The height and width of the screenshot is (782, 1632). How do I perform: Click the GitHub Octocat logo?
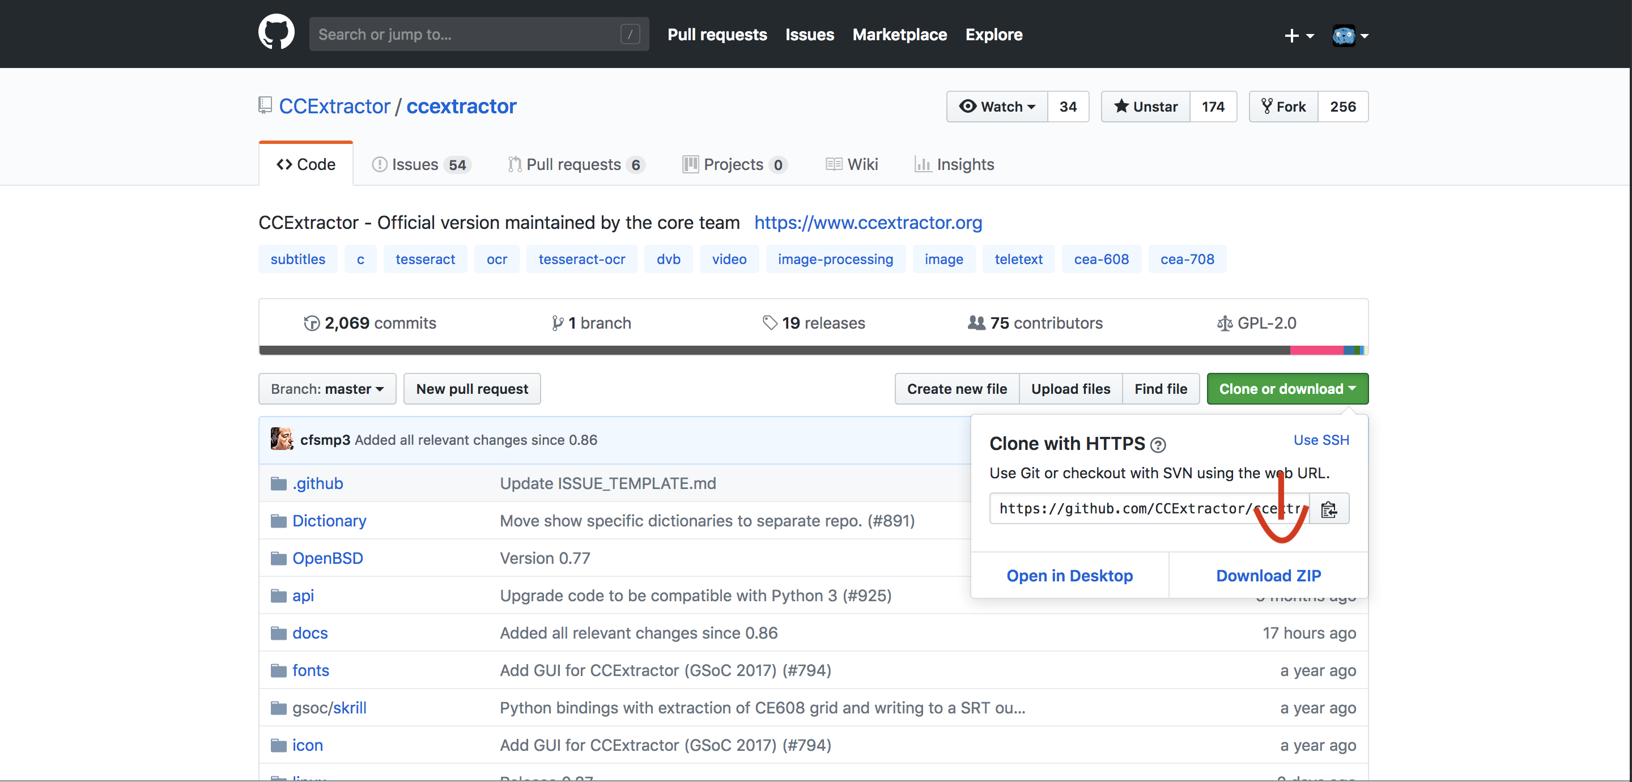(276, 33)
